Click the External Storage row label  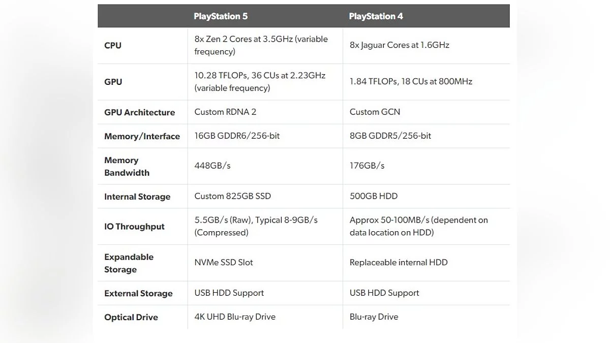138,293
